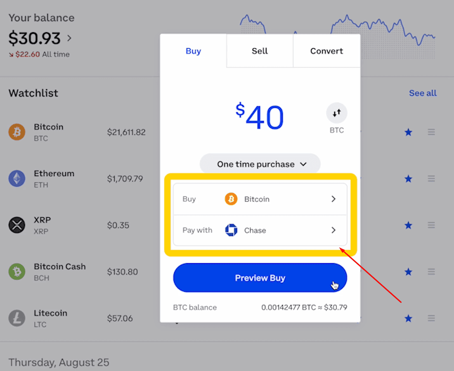
Task: Toggle the Litecoin favorite star
Action: point(408,318)
